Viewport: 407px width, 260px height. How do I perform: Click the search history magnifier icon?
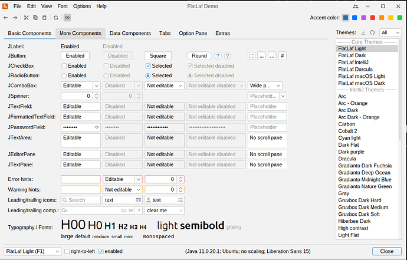tap(64, 210)
